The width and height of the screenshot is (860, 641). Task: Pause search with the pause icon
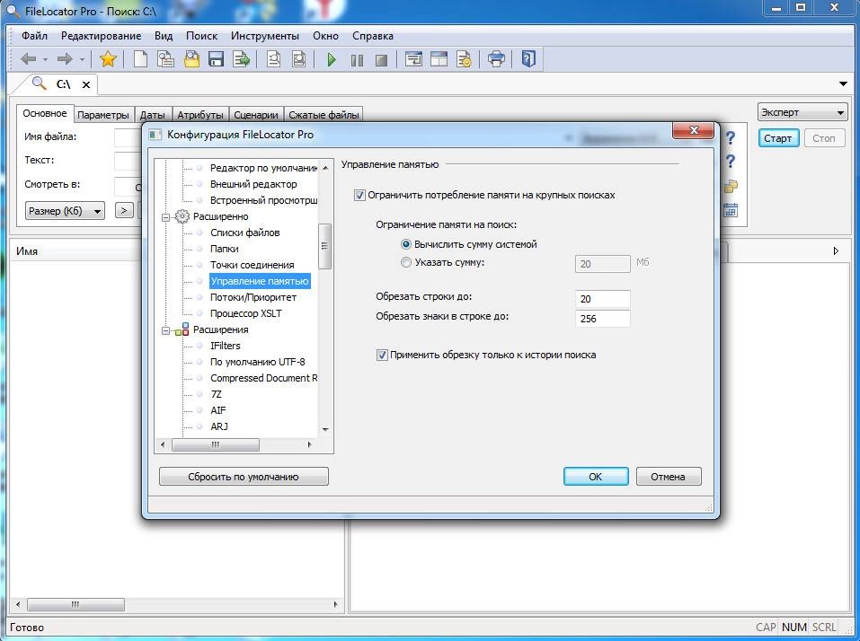357,60
